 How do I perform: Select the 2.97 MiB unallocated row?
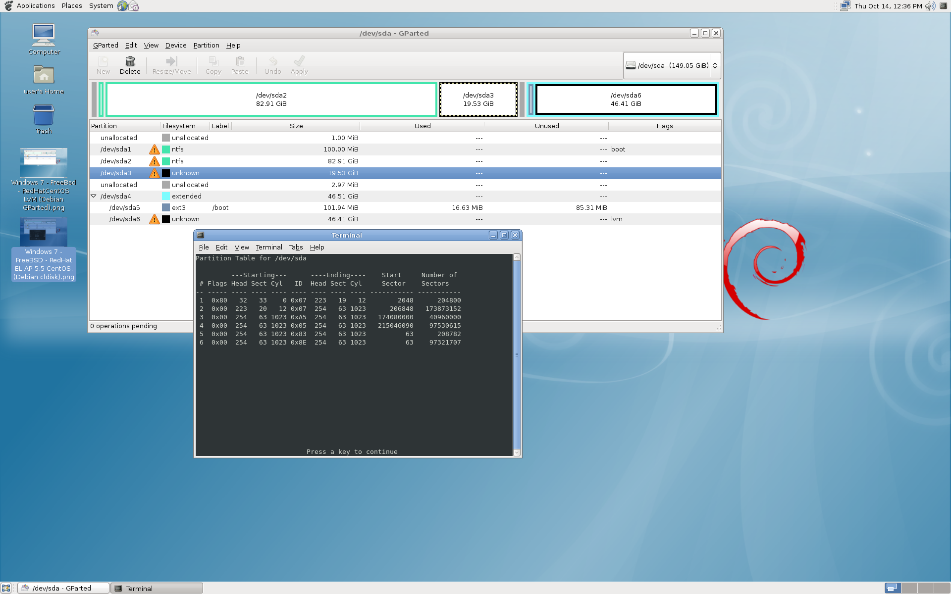tap(405, 185)
